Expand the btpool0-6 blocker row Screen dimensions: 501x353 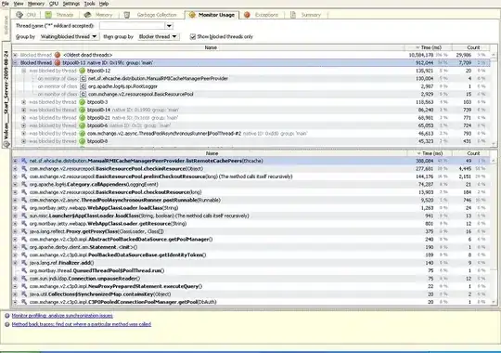tap(23, 125)
